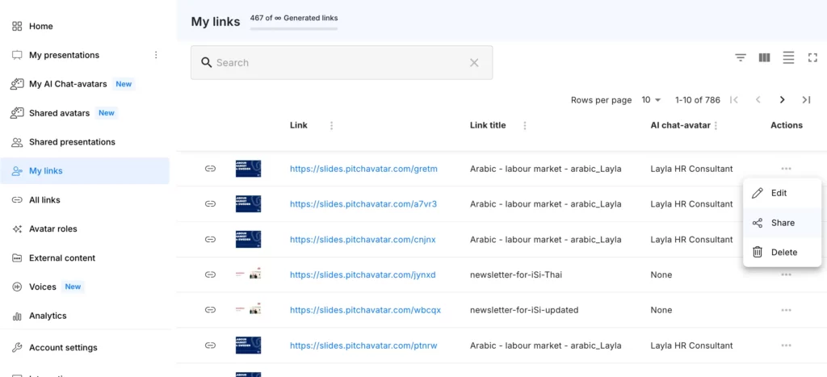The image size is (827, 377).
Task: Enter fullscreen table view
Action: (x=812, y=57)
